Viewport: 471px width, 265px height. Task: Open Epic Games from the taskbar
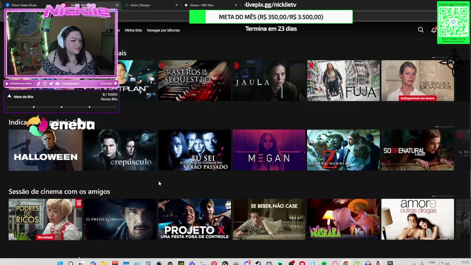[390, 263]
